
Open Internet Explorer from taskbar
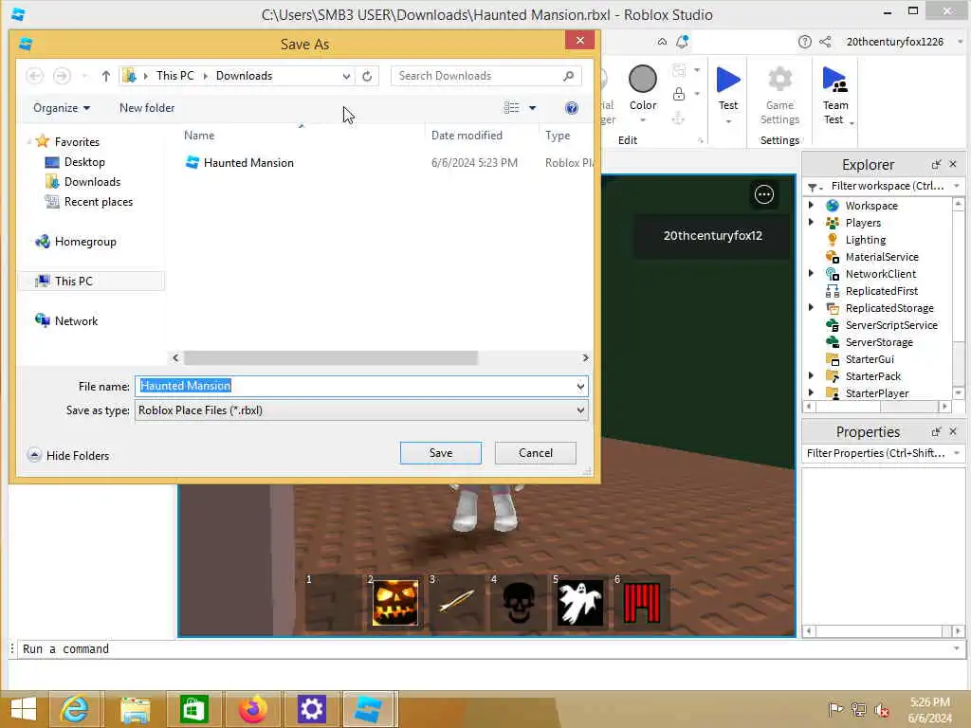[74, 709]
